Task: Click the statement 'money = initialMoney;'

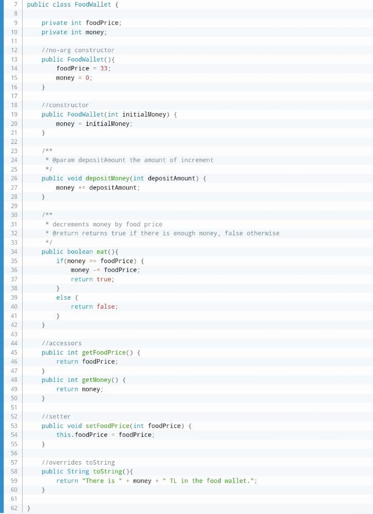Action: click(x=94, y=123)
